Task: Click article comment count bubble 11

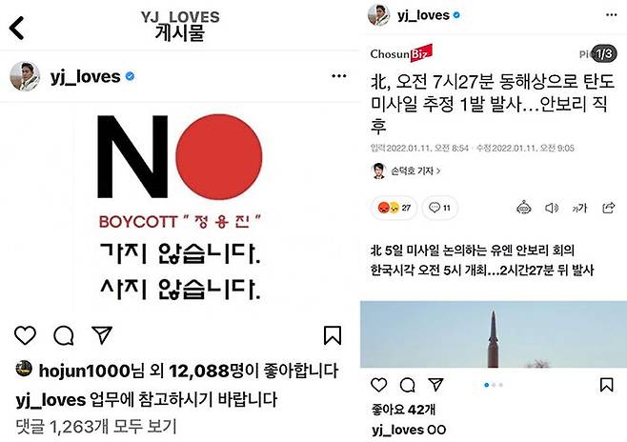Action: (439, 208)
